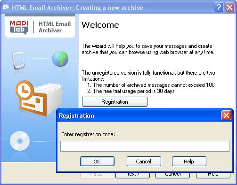Screen dimensions: 237x185
Task: Click the wizard's Cancel button behind dialog
Action: pyautogui.click(x=173, y=175)
